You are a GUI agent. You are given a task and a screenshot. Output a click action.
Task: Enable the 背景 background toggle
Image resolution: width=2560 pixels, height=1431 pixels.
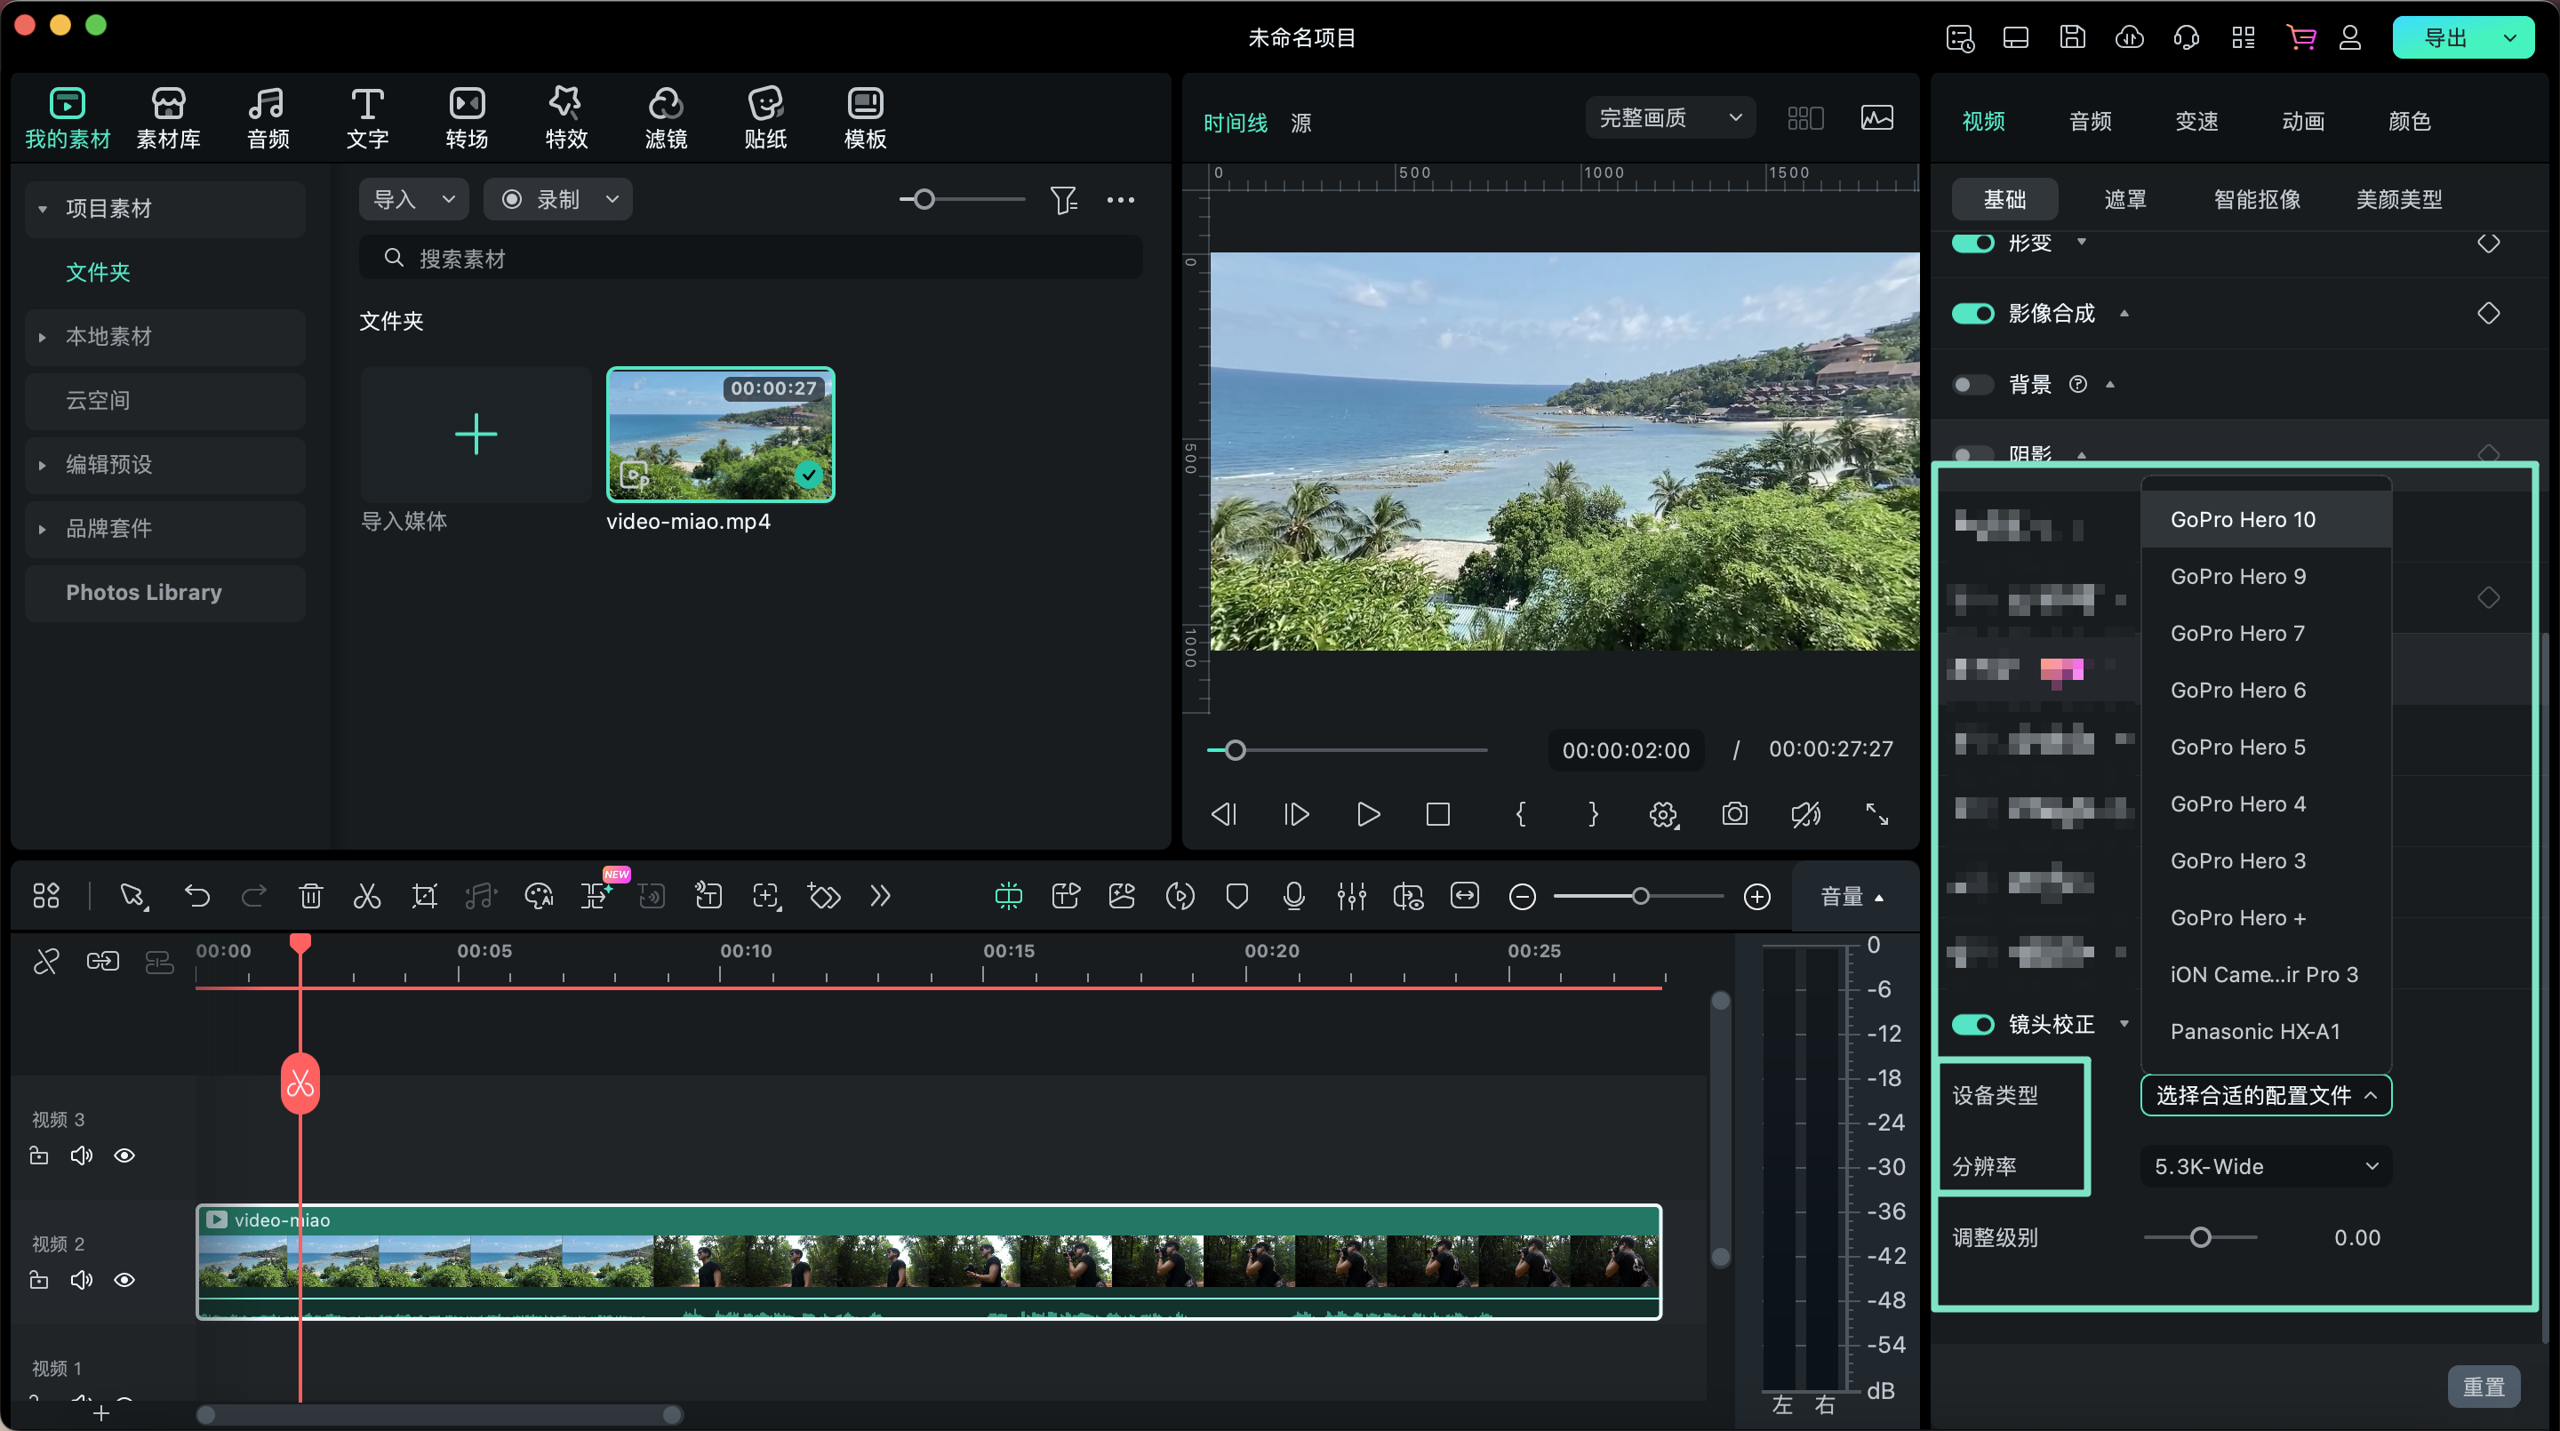coord(1972,385)
